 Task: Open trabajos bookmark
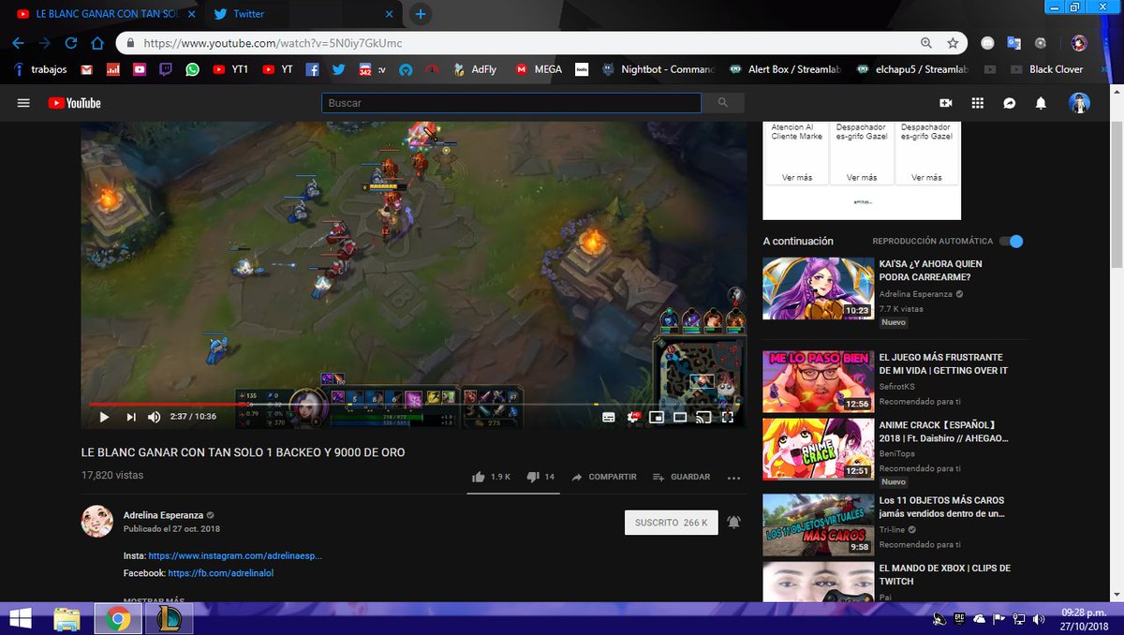click(x=40, y=69)
